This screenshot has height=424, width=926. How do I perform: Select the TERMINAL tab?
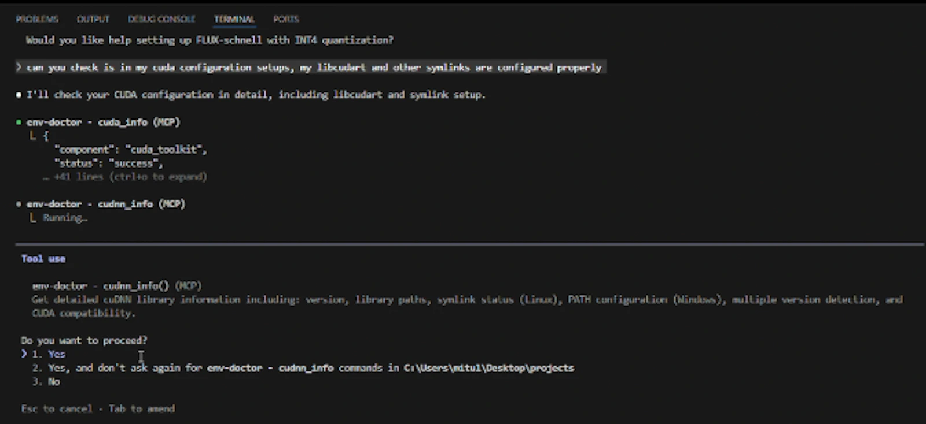[x=234, y=19]
